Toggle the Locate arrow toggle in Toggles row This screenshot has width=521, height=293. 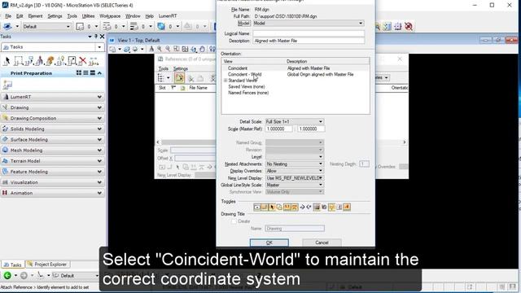pyautogui.click(x=272, y=208)
